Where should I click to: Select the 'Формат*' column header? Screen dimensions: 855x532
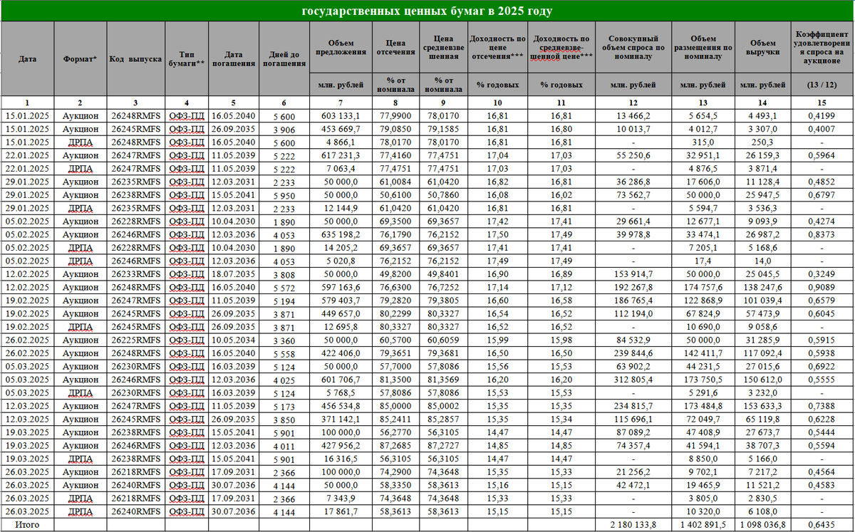[x=80, y=58]
